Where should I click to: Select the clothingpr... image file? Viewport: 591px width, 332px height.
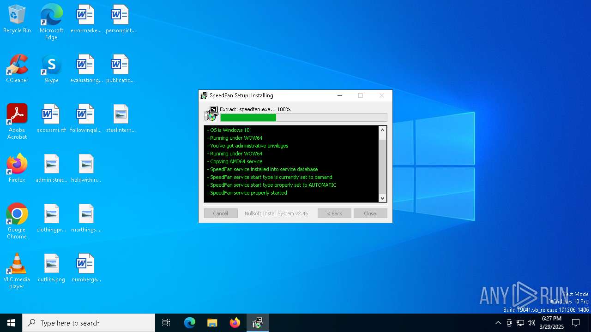(x=51, y=218)
